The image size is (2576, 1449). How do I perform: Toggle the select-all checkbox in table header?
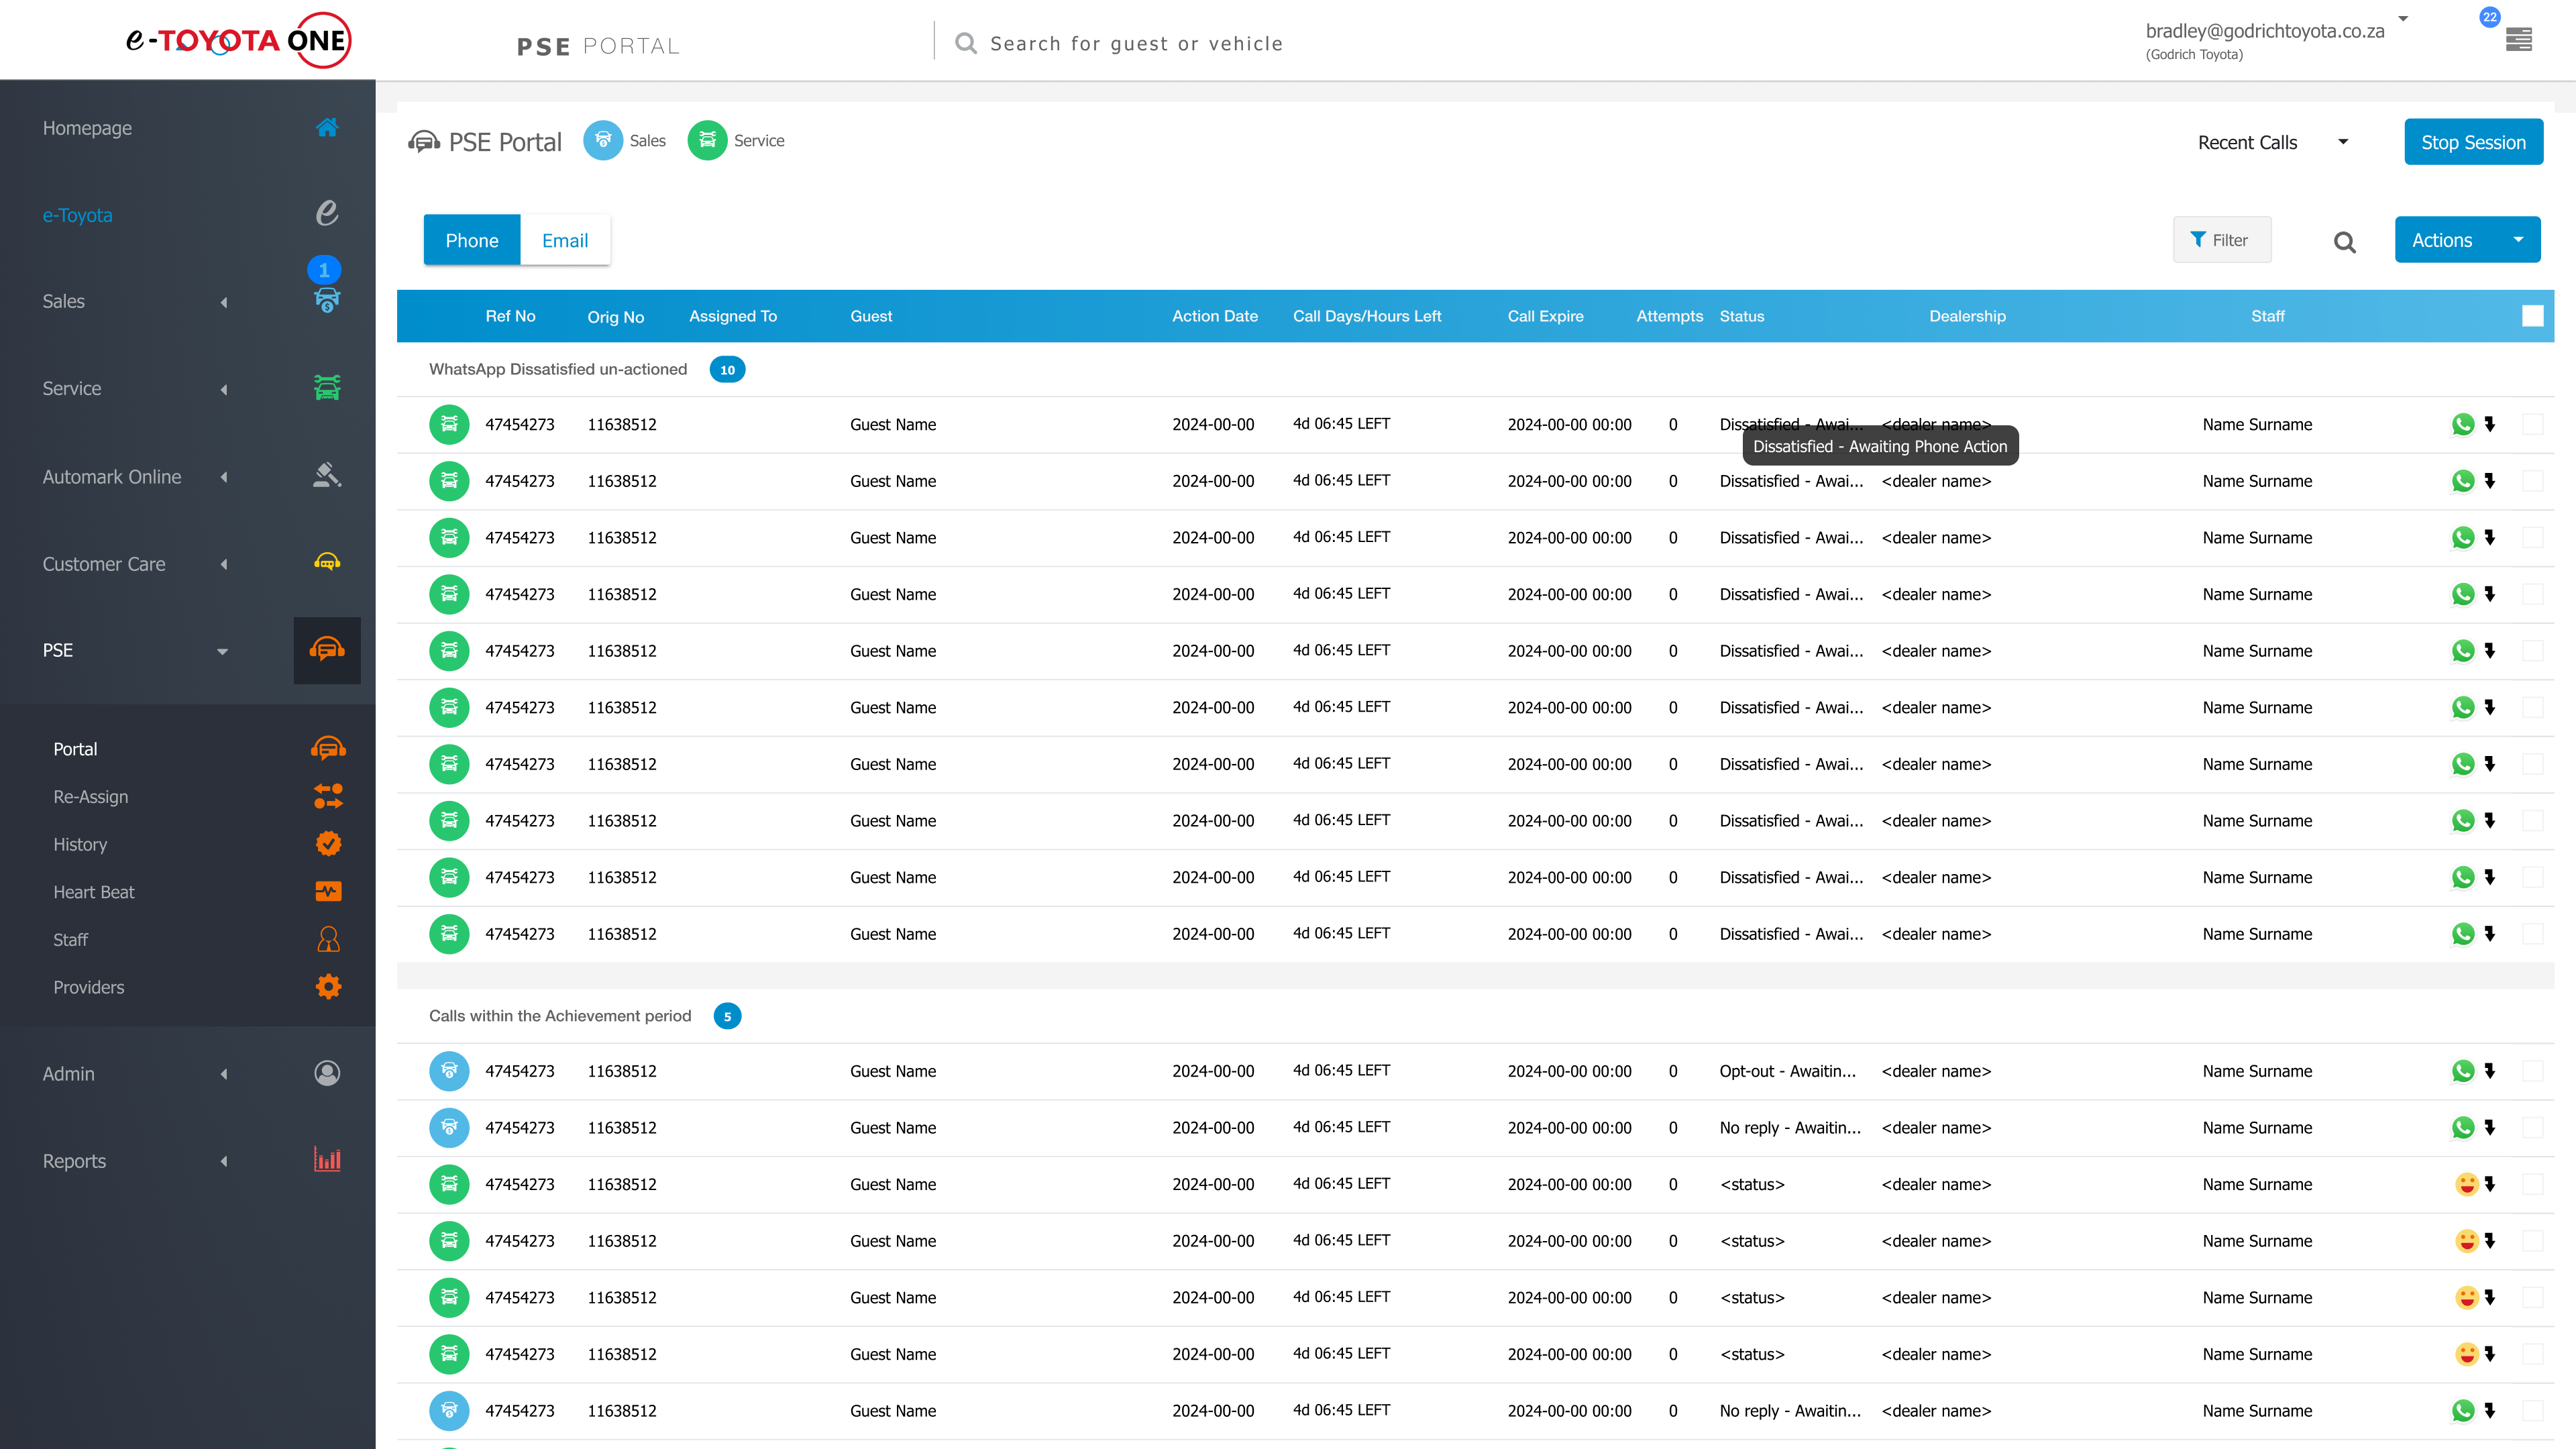(x=2532, y=316)
